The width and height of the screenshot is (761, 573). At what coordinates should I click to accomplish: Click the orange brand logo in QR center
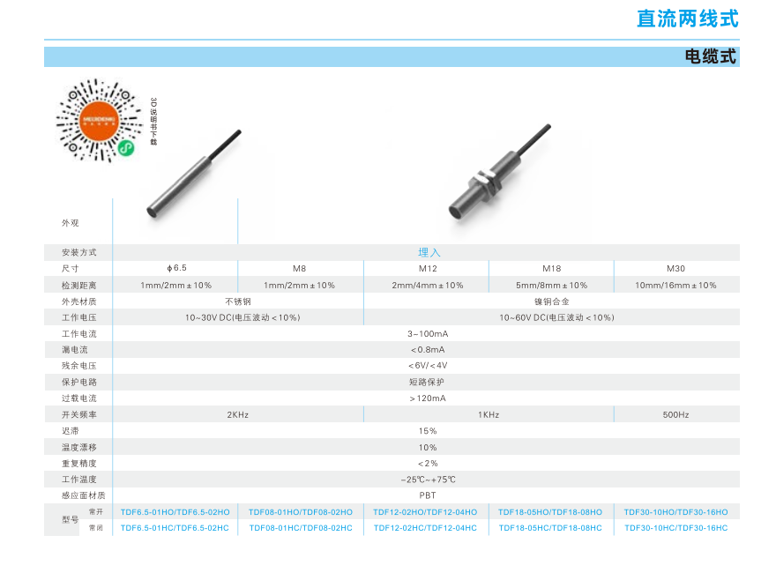pyautogui.click(x=96, y=117)
